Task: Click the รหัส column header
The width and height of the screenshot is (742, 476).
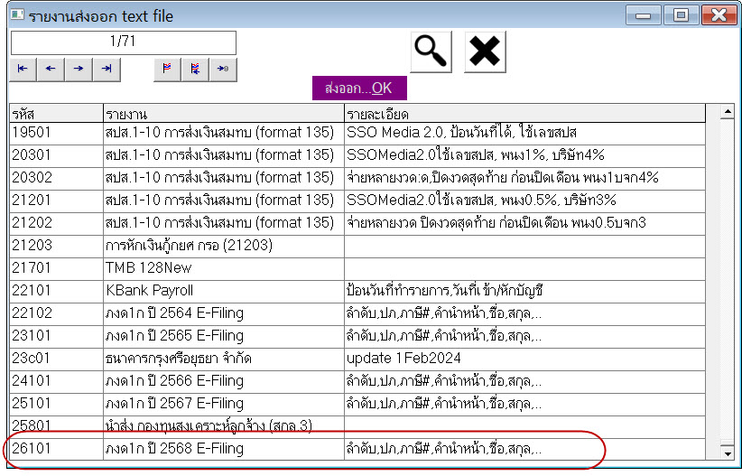Action: [56, 114]
